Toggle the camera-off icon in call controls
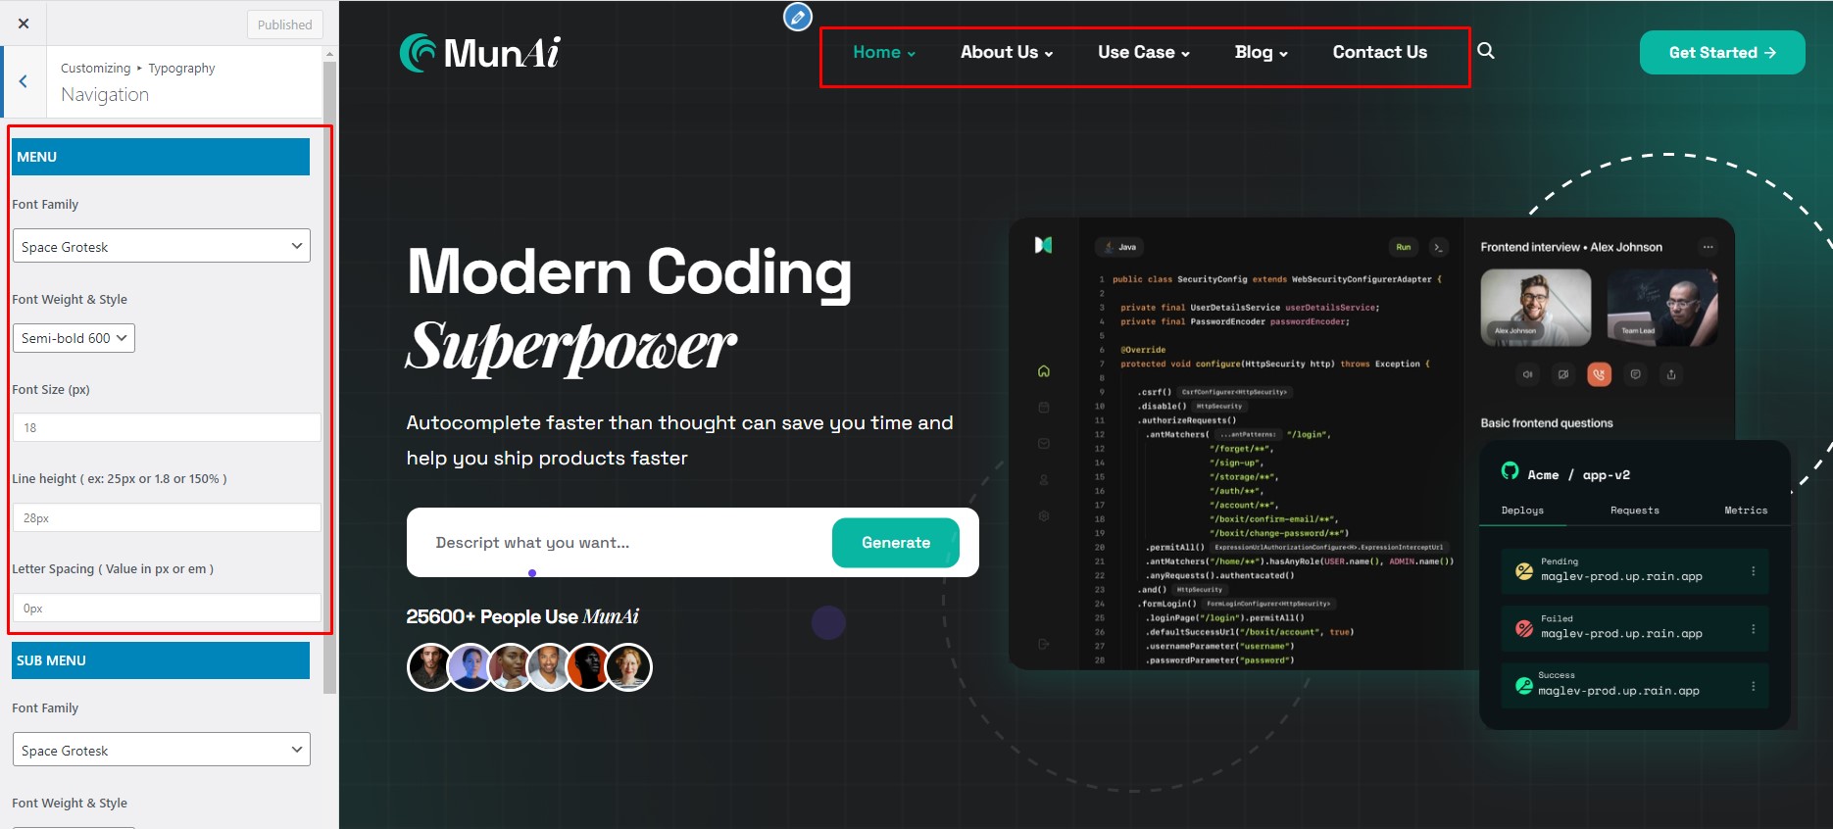 [x=1563, y=374]
